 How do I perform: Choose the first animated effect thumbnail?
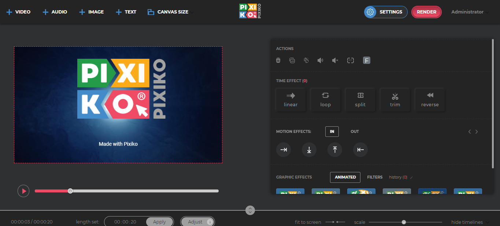290,191
